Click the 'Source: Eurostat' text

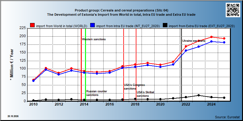pos(228,117)
